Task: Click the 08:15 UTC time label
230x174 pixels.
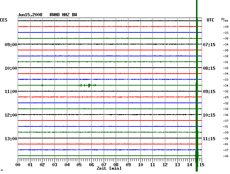Action: (x=209, y=68)
